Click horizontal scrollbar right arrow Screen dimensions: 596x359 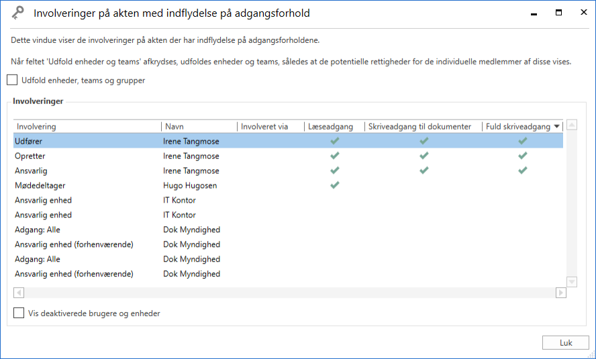tap(560, 293)
